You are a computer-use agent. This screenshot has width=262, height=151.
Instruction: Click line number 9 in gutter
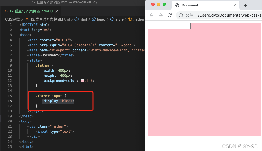pyautogui.click(x=11, y=65)
